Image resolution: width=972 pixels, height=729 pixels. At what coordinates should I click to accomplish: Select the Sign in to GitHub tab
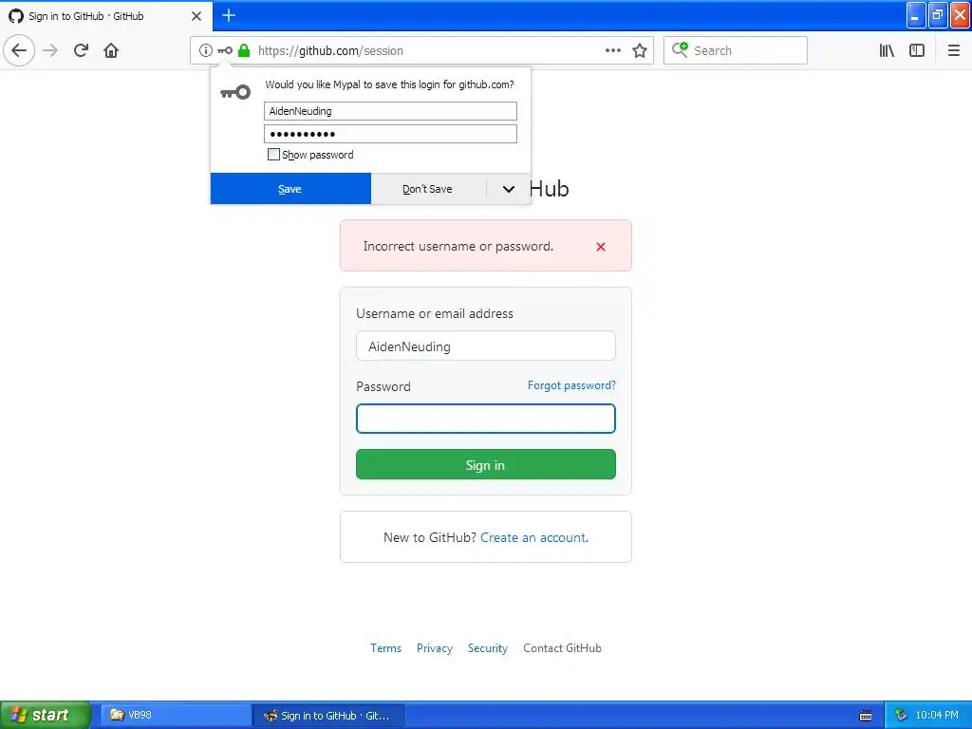click(105, 15)
